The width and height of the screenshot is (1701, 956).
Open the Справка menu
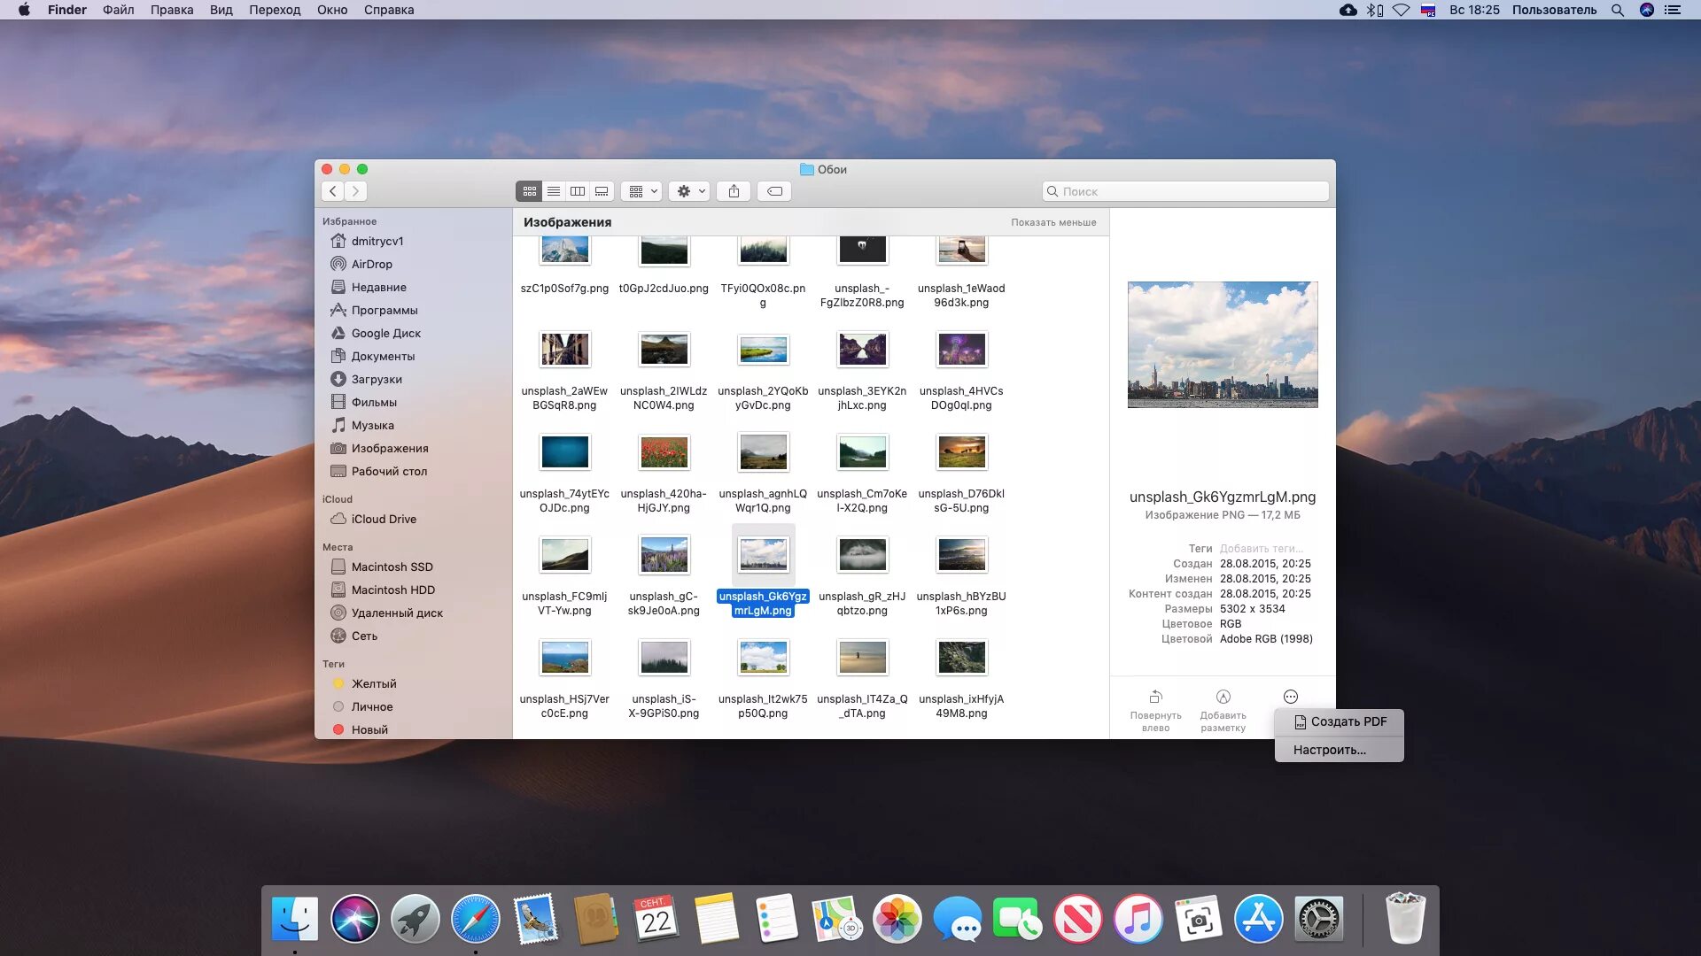(389, 10)
